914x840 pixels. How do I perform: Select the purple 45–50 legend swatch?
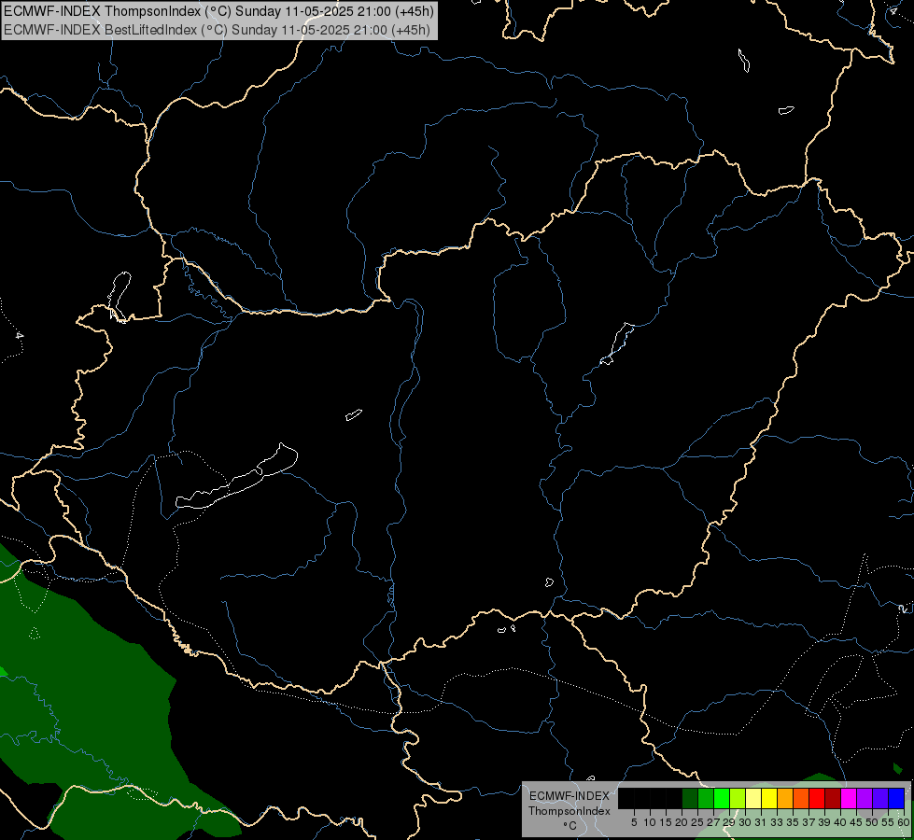[x=865, y=798]
